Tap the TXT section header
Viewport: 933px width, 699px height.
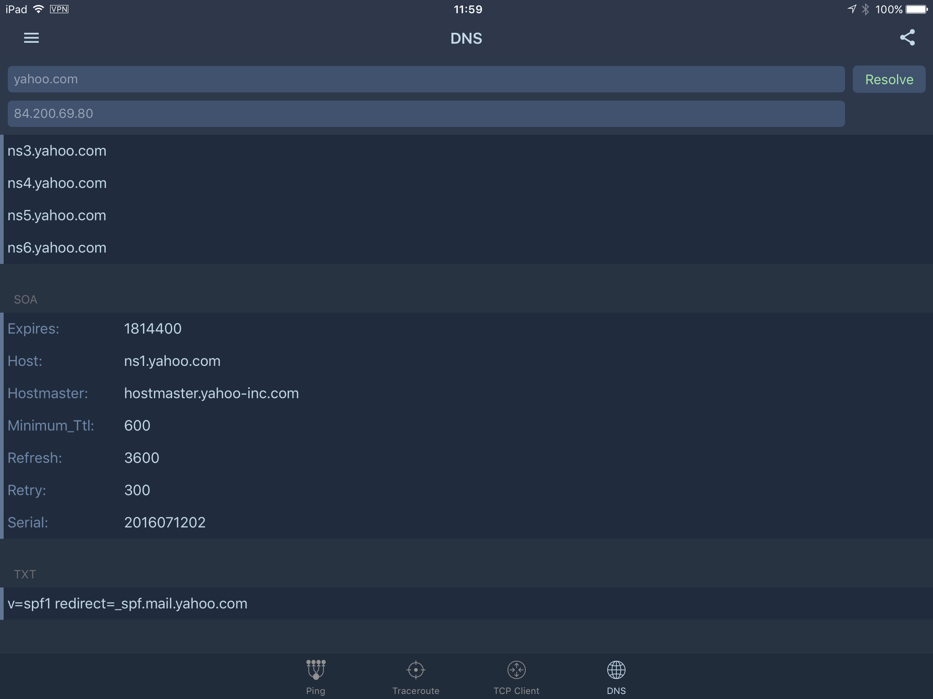25,574
